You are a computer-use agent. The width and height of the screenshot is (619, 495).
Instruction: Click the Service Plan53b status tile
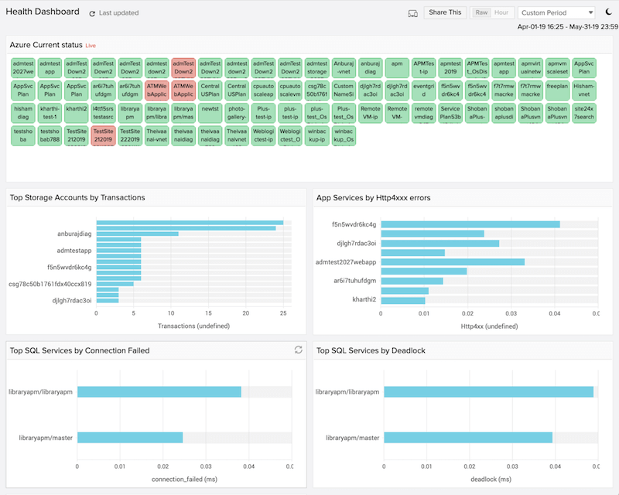pos(450,113)
